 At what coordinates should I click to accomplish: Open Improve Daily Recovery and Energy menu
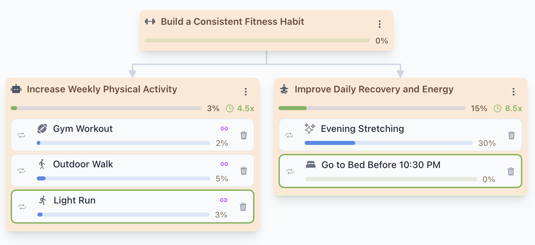513,92
